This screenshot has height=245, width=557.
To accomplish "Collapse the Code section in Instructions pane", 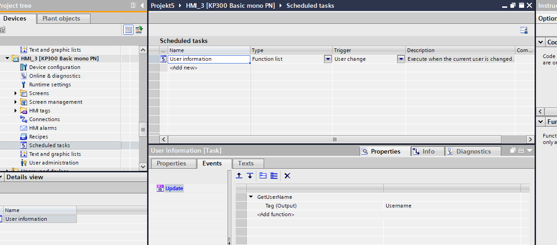I will [x=541, y=42].
